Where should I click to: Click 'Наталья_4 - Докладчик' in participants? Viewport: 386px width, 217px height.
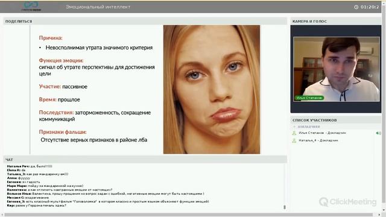318,140
